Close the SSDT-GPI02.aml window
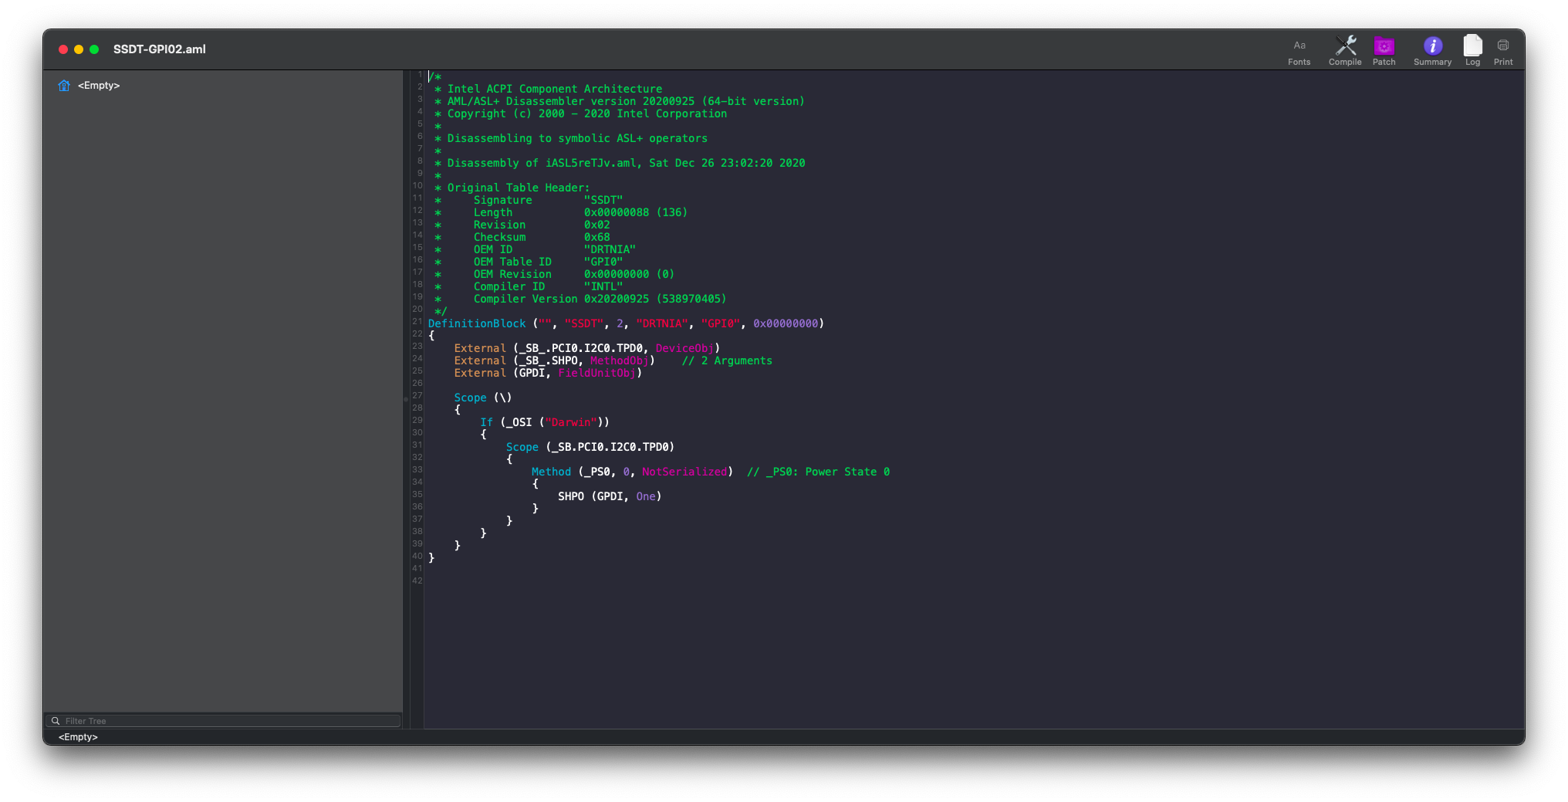This screenshot has height=802, width=1568. 63,49
